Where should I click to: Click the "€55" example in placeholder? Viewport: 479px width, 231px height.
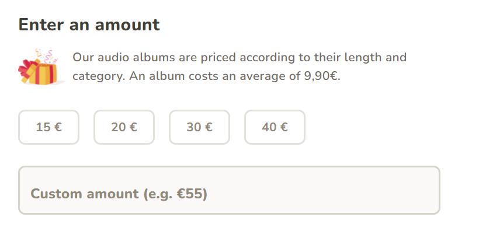(190, 194)
